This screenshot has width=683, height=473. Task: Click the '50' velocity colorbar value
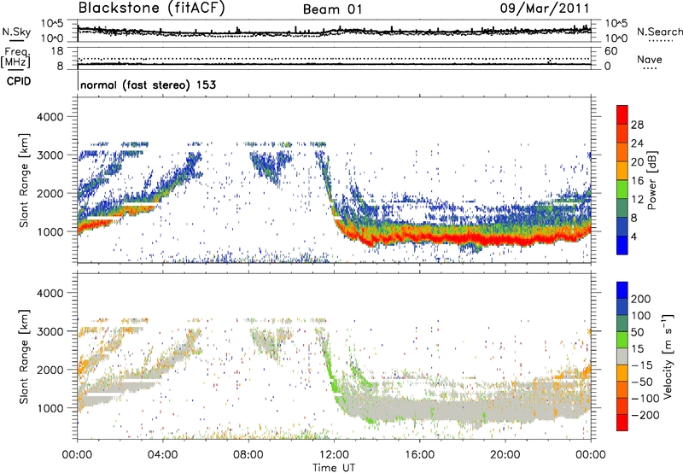[x=637, y=332]
